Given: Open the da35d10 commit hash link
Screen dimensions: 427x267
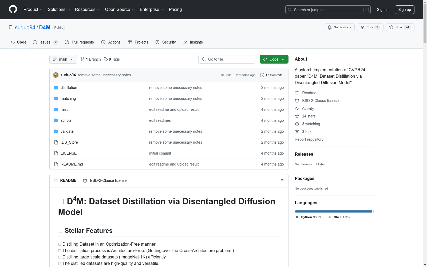Looking at the screenshot, I should pos(227,75).
